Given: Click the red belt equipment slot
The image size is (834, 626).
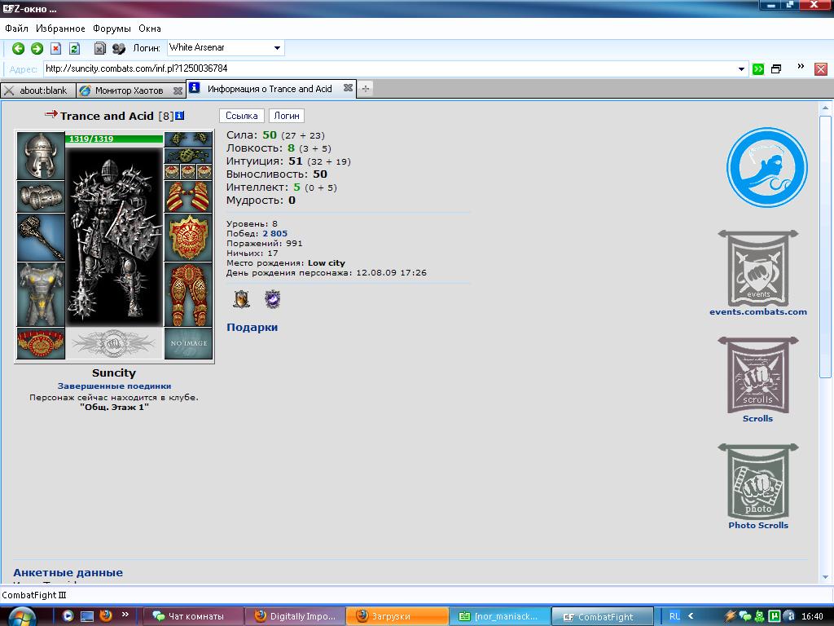Looking at the screenshot, I should pyautogui.click(x=41, y=343).
